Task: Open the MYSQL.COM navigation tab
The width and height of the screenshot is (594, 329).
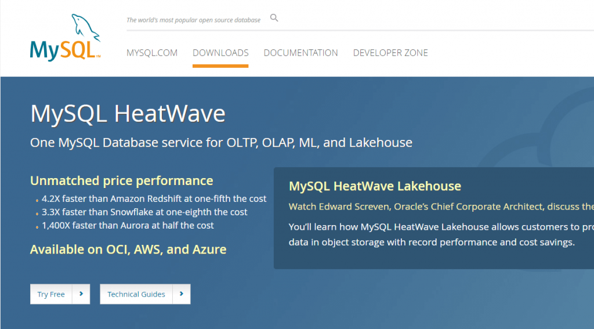Action: pyautogui.click(x=152, y=53)
